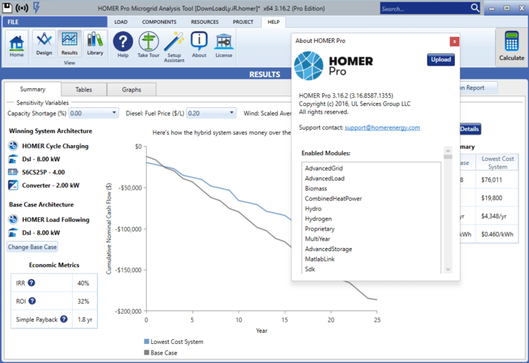Switch to the Tables tab
Image resolution: width=529 pixels, height=363 pixels.
click(83, 90)
